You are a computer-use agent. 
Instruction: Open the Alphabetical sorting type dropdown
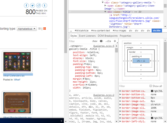coord(27,29)
